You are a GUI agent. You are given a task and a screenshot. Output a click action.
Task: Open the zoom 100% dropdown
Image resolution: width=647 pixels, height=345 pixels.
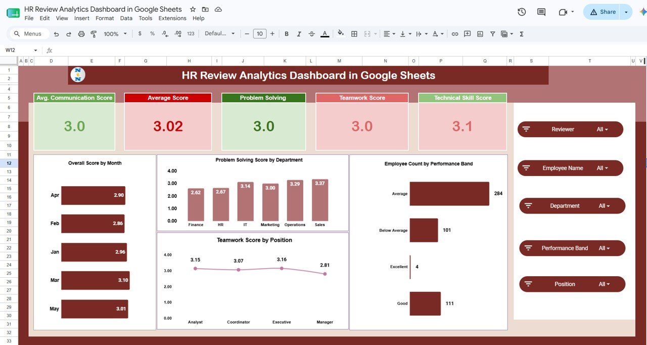click(x=115, y=34)
